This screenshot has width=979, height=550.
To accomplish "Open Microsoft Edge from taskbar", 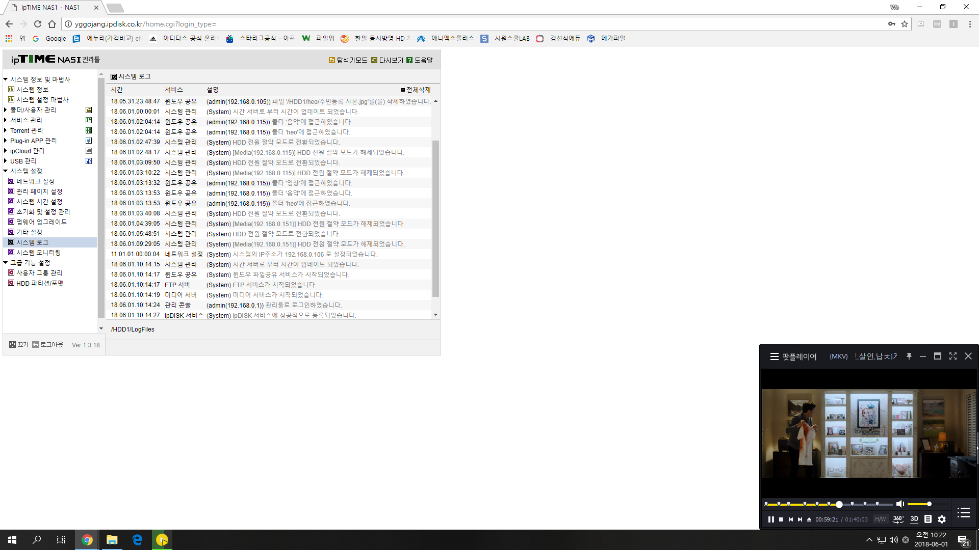I will 137,540.
